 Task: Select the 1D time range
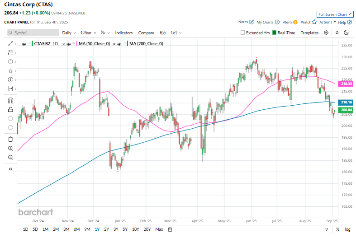point(25,229)
